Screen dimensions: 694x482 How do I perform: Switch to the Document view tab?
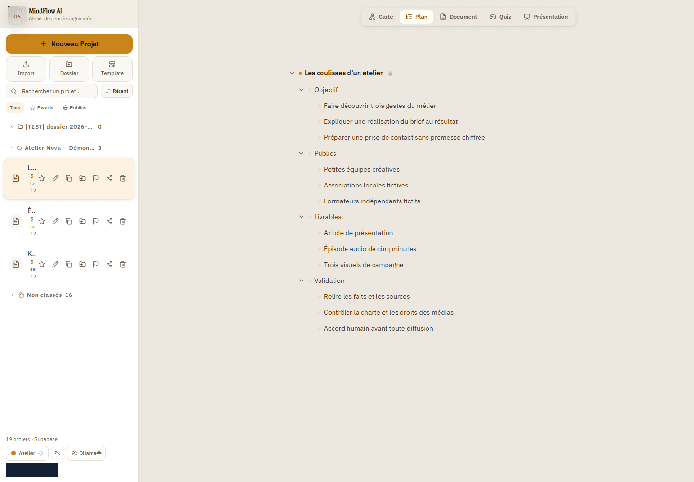click(459, 17)
